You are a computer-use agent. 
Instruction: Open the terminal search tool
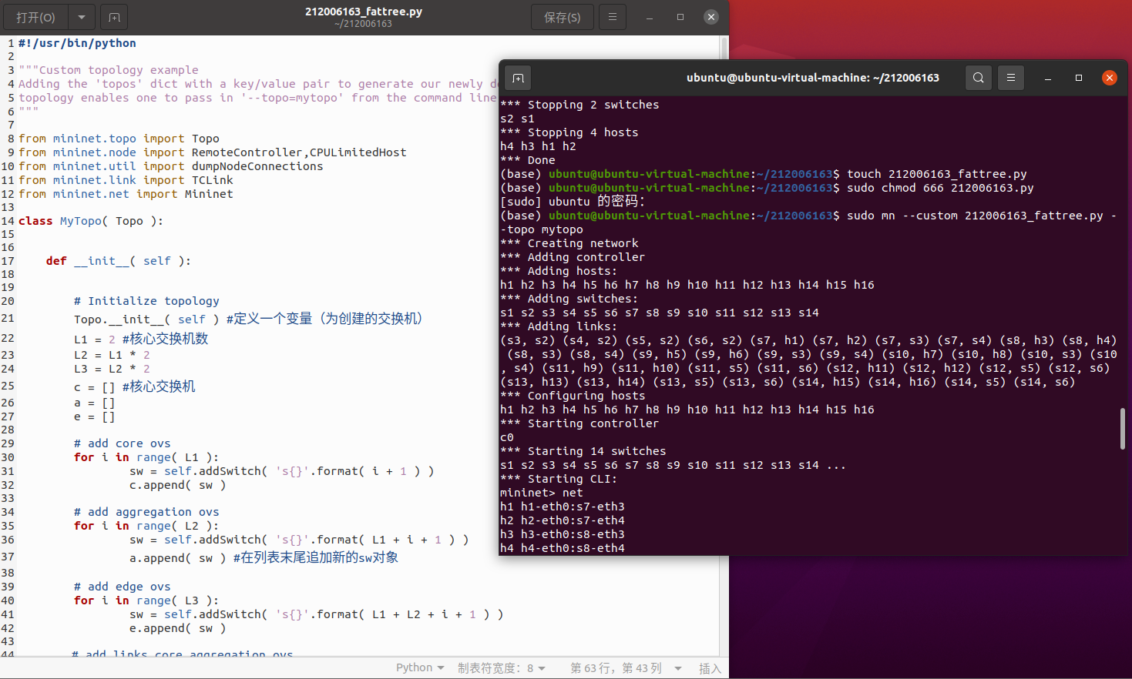coord(979,78)
